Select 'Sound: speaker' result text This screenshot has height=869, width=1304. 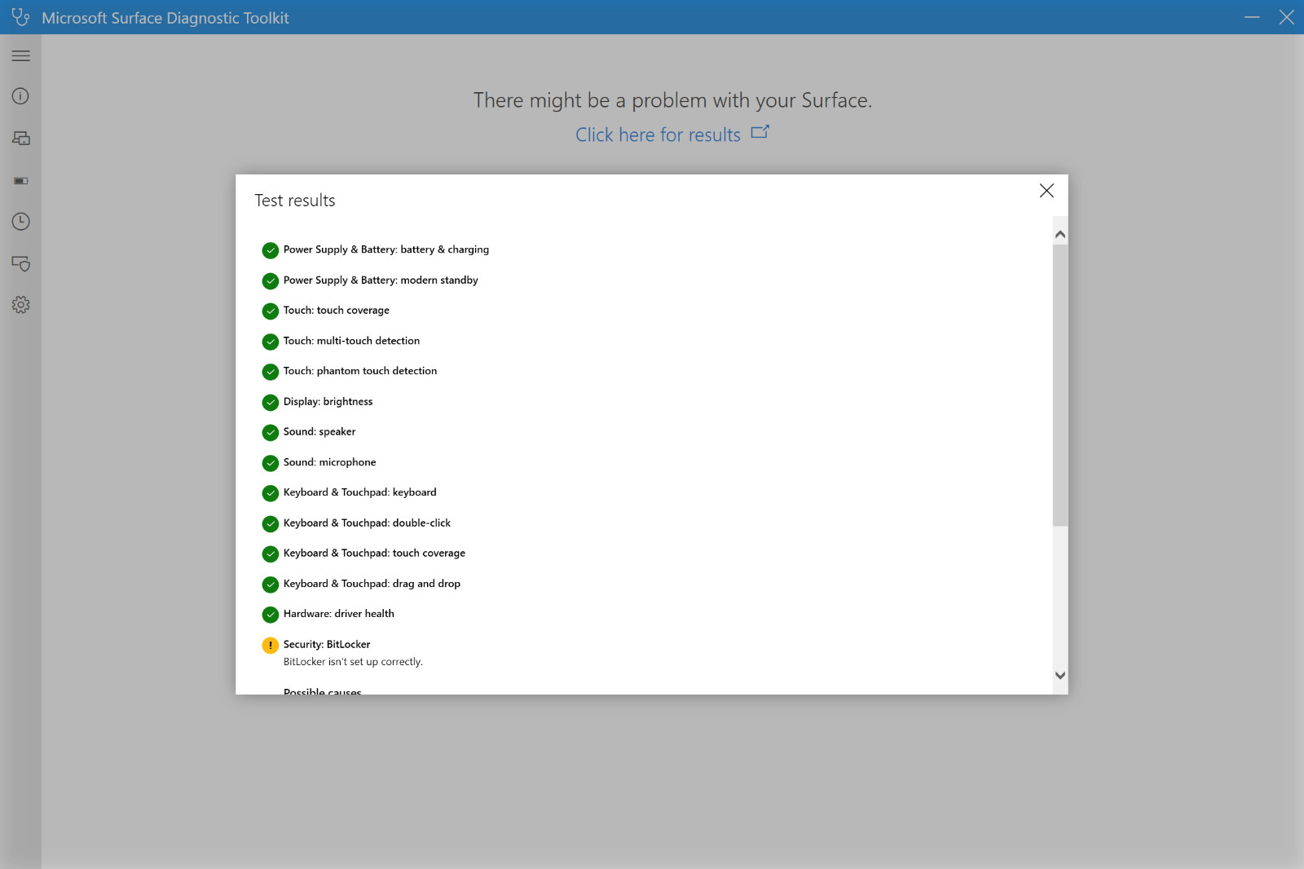319,431
